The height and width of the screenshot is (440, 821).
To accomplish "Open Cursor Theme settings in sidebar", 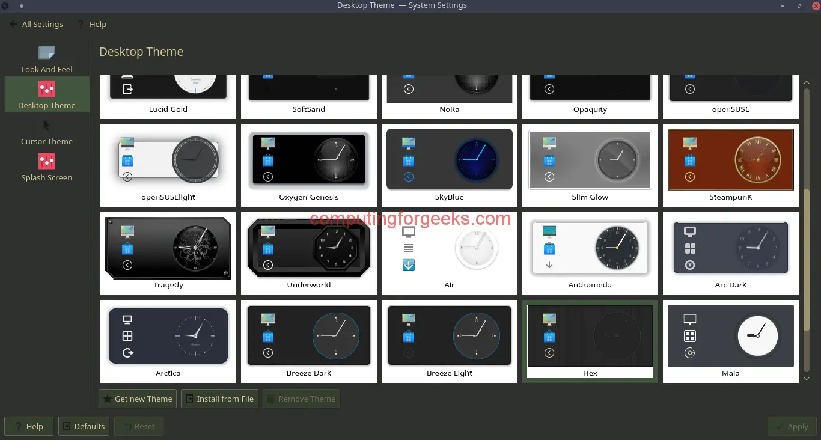I will pos(46,132).
